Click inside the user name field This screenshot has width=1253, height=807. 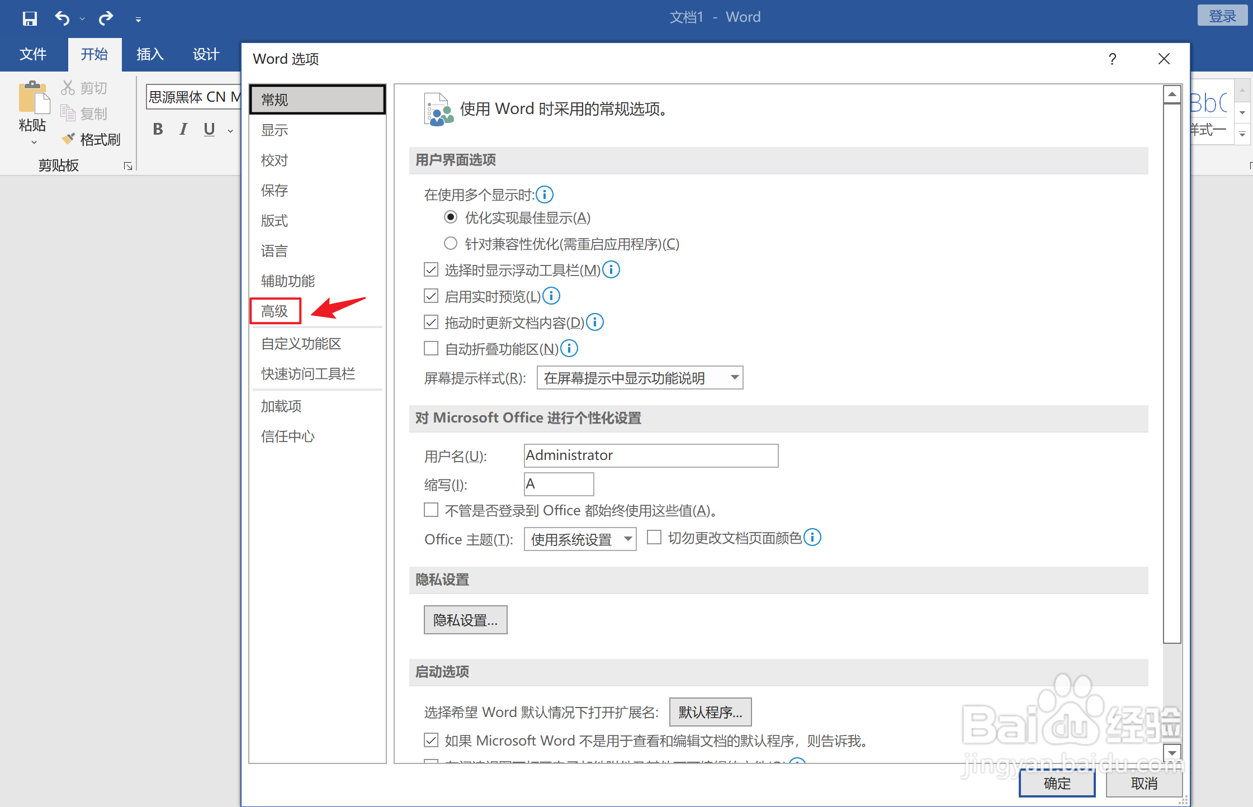(x=651, y=455)
